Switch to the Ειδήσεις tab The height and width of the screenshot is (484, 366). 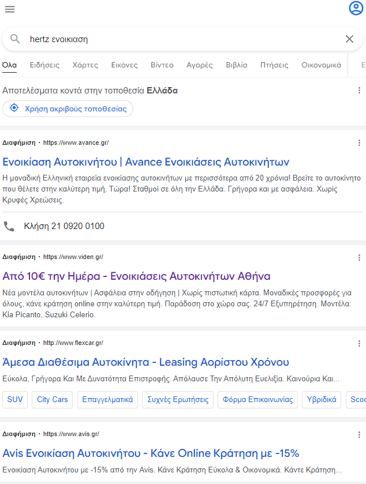coord(44,65)
